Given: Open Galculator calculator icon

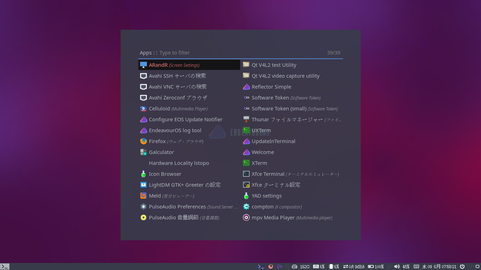Looking at the screenshot, I should [143, 152].
